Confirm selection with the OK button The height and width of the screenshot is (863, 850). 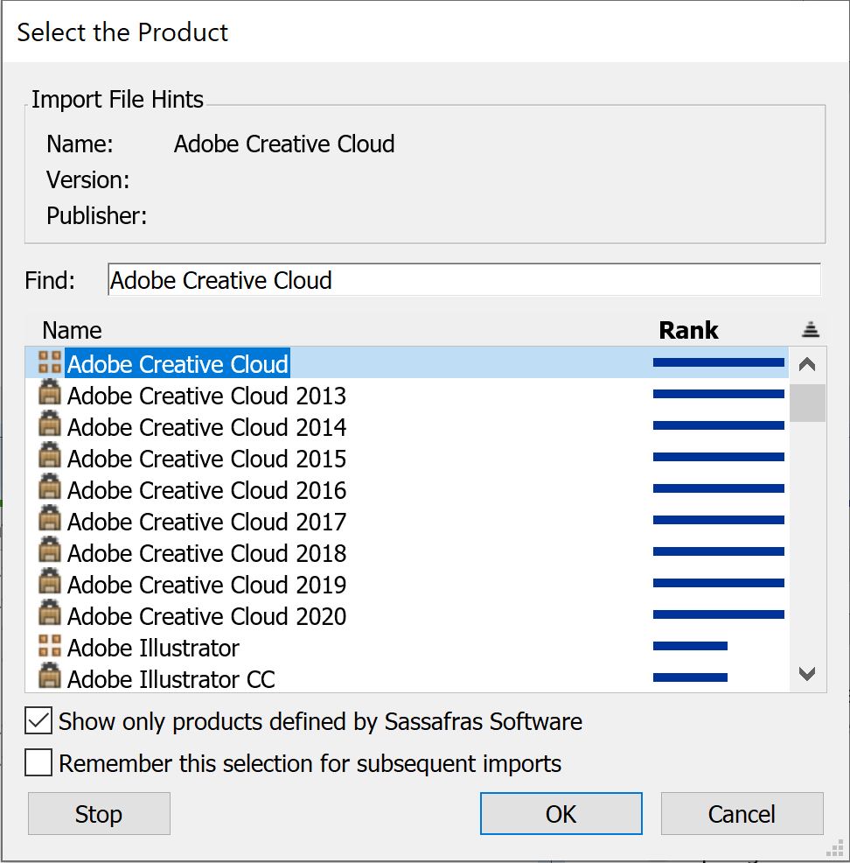(x=561, y=814)
